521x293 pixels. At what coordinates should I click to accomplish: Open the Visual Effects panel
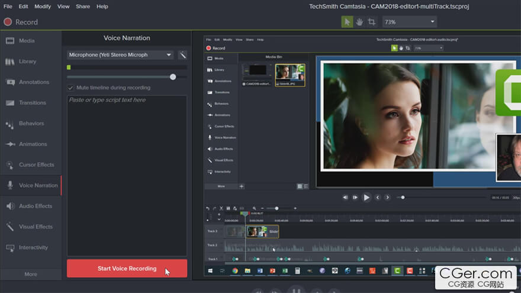pos(31,227)
